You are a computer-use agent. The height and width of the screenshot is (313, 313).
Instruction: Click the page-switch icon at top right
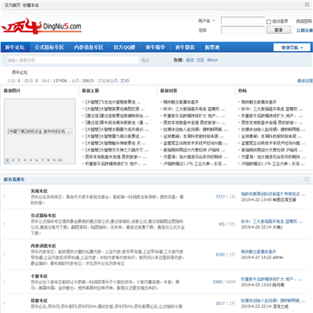(307, 4)
